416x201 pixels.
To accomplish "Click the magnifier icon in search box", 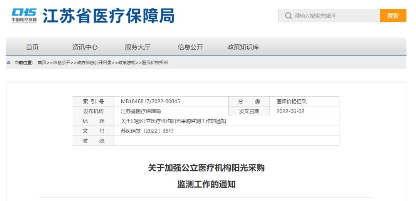I will 289,16.
